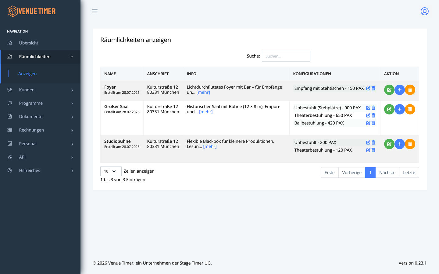
Task: Open the user profile icon
Action: point(425,11)
